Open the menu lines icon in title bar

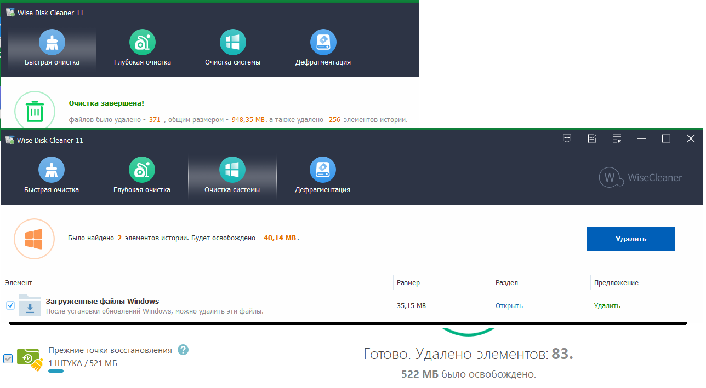coord(617,139)
